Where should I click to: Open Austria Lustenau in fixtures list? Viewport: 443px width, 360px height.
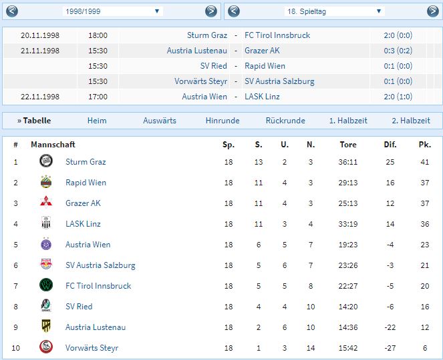click(x=197, y=51)
